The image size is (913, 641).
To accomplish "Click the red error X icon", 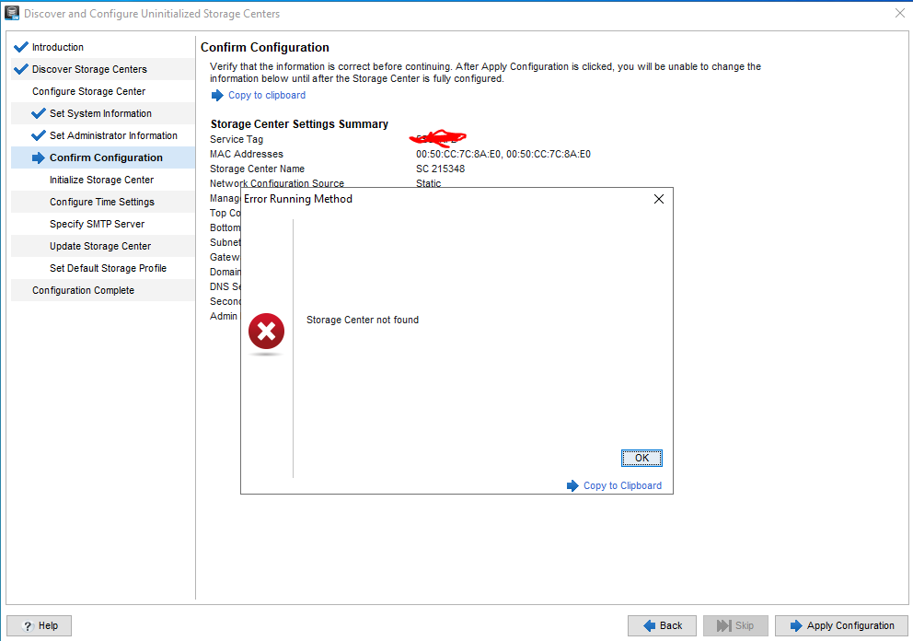I will coord(266,332).
